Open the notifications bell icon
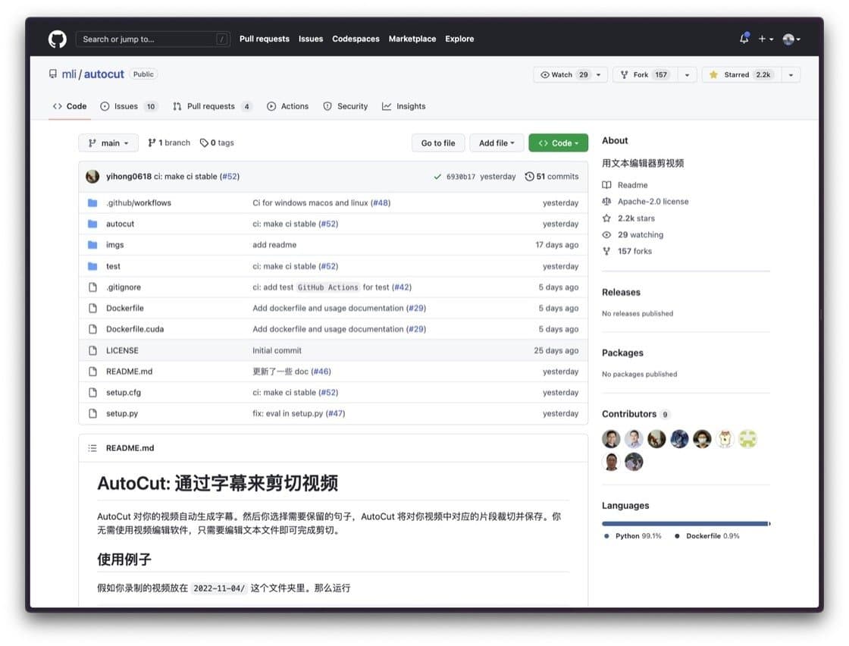This screenshot has height=646, width=849. point(744,39)
